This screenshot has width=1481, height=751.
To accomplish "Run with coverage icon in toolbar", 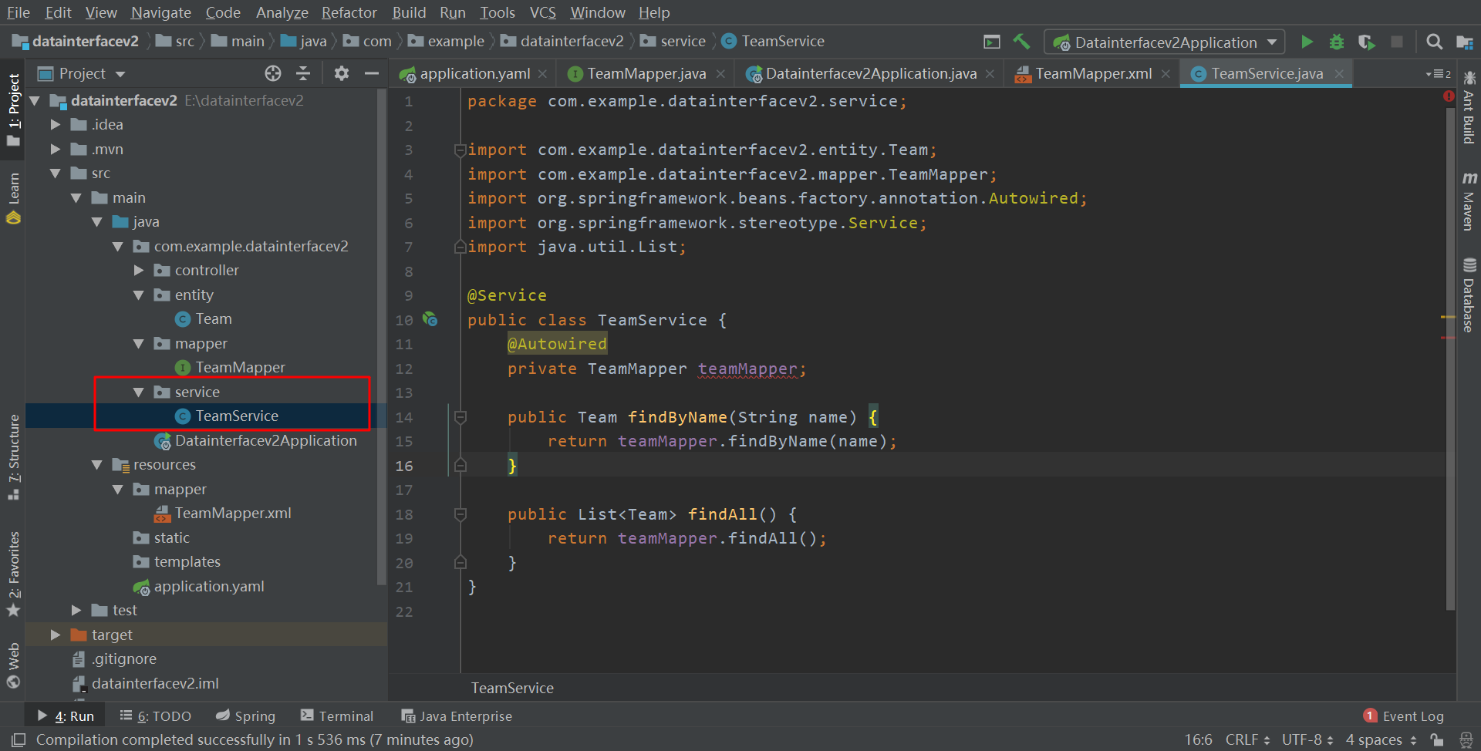I will click(x=1366, y=42).
